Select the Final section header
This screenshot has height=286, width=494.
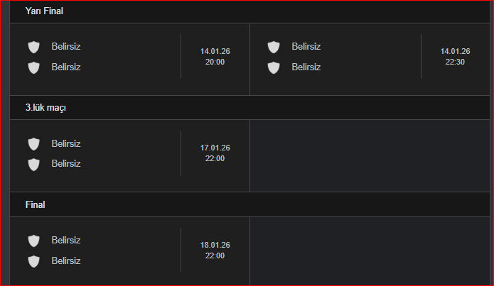tap(249, 205)
